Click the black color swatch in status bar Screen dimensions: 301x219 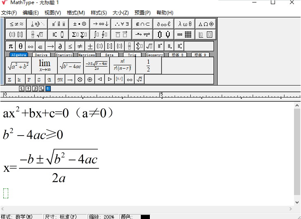click(145, 217)
